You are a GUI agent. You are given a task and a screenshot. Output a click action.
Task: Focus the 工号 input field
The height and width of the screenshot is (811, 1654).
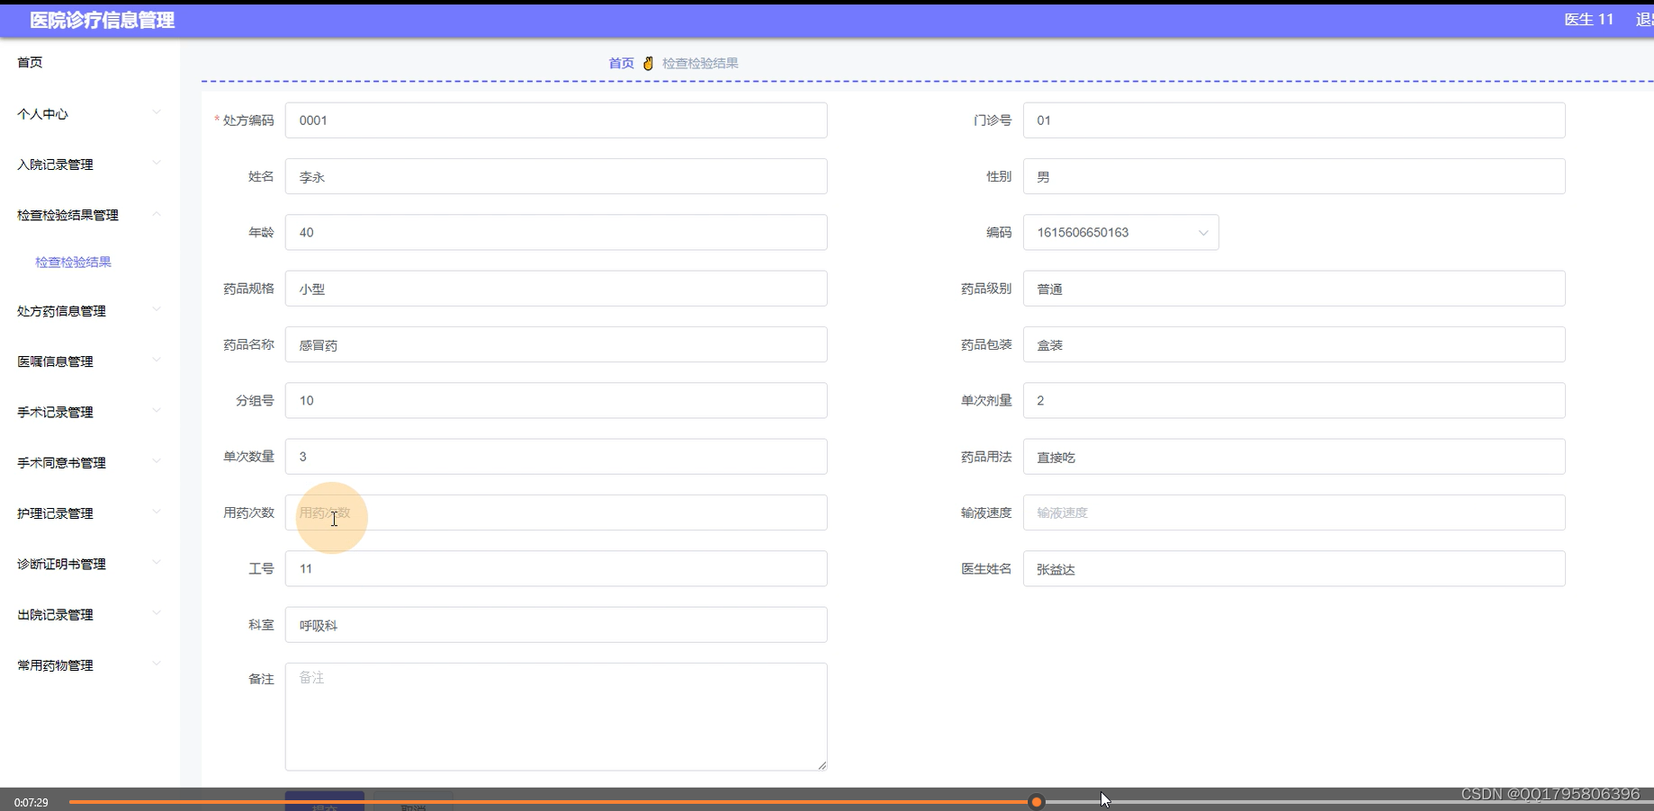pos(556,568)
